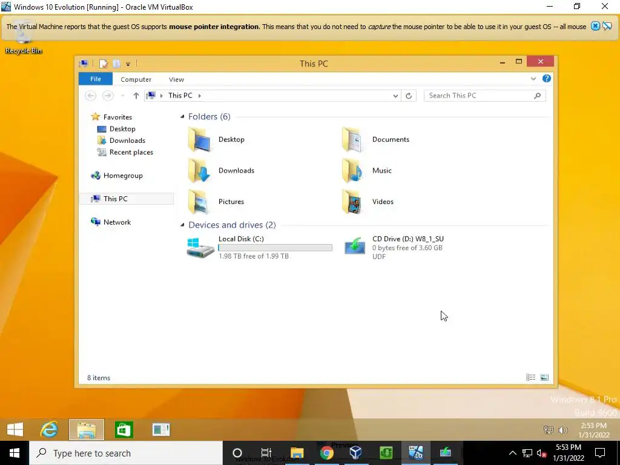620x465 pixels.
Task: Click the host Type here to search box
Action: 126,453
